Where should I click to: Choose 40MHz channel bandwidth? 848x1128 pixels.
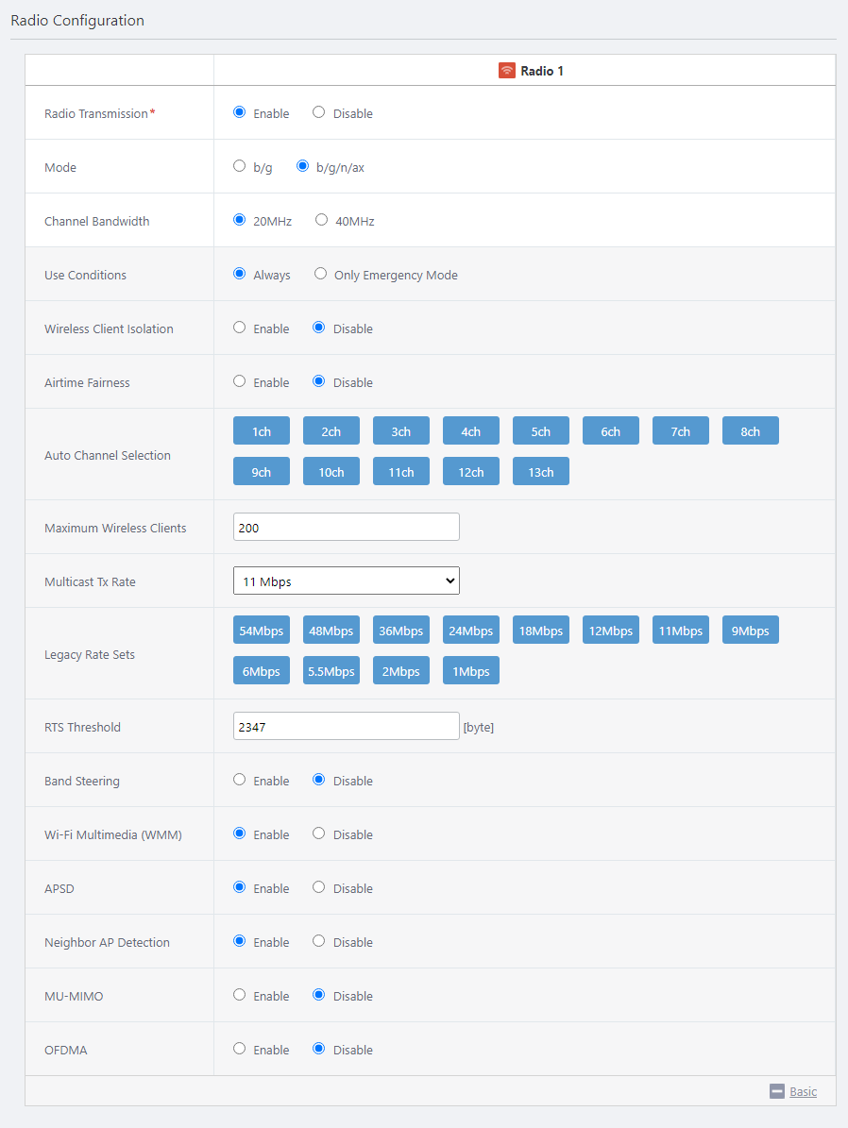(x=322, y=220)
